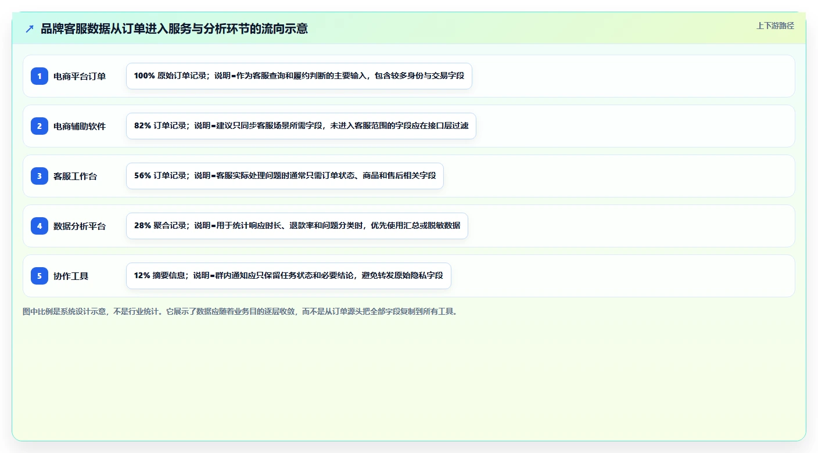
Task: Click the 上下游路径 label
Action: click(775, 26)
